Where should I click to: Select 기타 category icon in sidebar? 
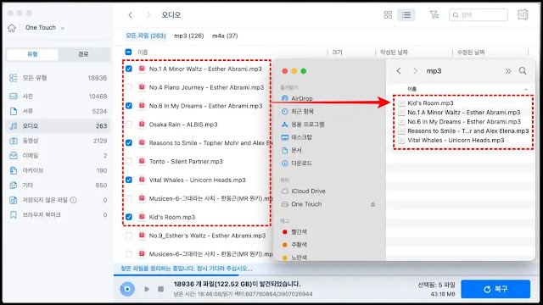point(14,186)
